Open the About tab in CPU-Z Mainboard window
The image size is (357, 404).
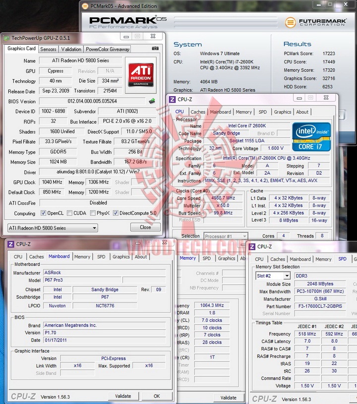[141, 257]
